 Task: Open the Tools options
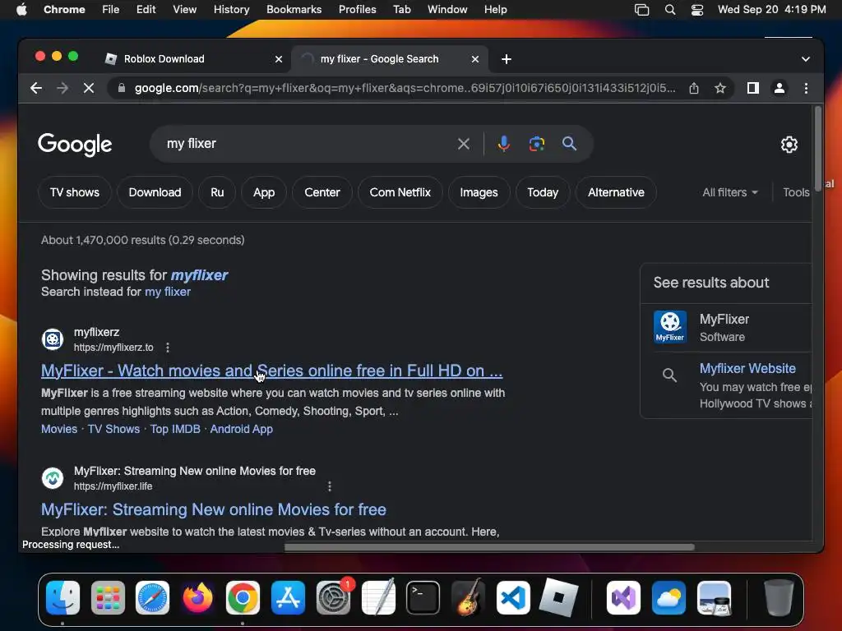(x=796, y=192)
